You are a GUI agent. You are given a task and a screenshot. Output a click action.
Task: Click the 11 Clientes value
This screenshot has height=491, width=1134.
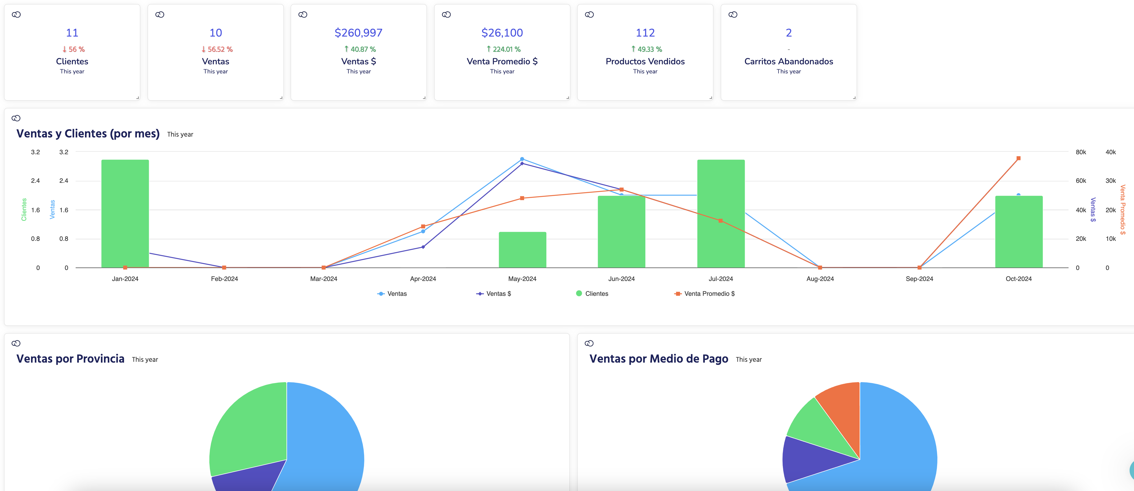[x=72, y=32]
